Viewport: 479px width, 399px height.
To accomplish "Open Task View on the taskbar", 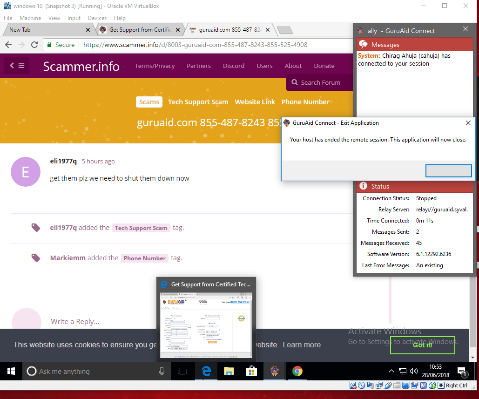I will [182, 371].
